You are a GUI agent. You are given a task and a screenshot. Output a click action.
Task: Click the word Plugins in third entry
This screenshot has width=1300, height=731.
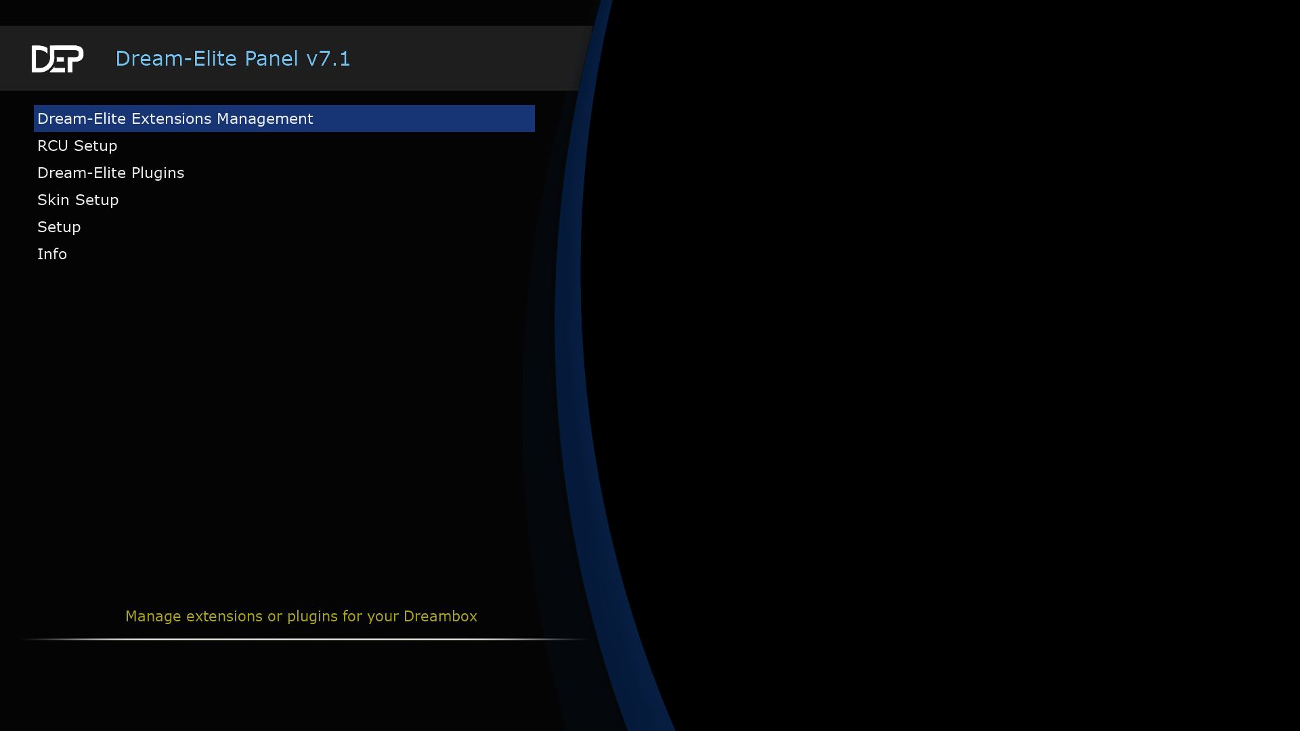pyautogui.click(x=158, y=173)
